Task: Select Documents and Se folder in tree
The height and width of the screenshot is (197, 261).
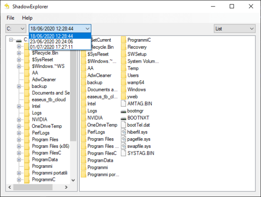Action: coord(51,93)
